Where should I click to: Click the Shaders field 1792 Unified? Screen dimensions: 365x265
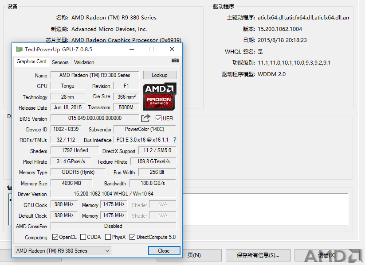pyautogui.click(x=75, y=150)
